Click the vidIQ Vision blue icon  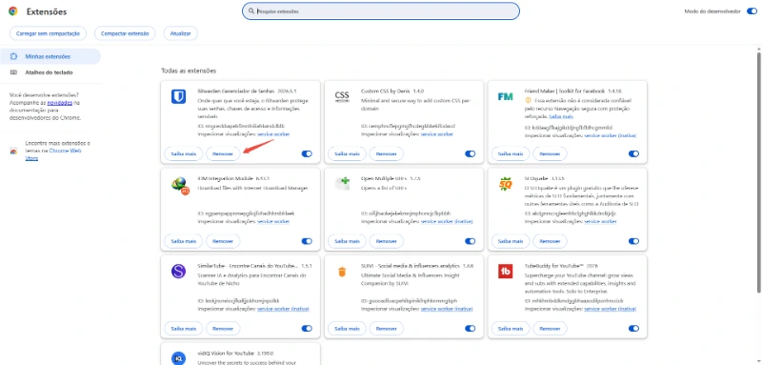pos(178,357)
